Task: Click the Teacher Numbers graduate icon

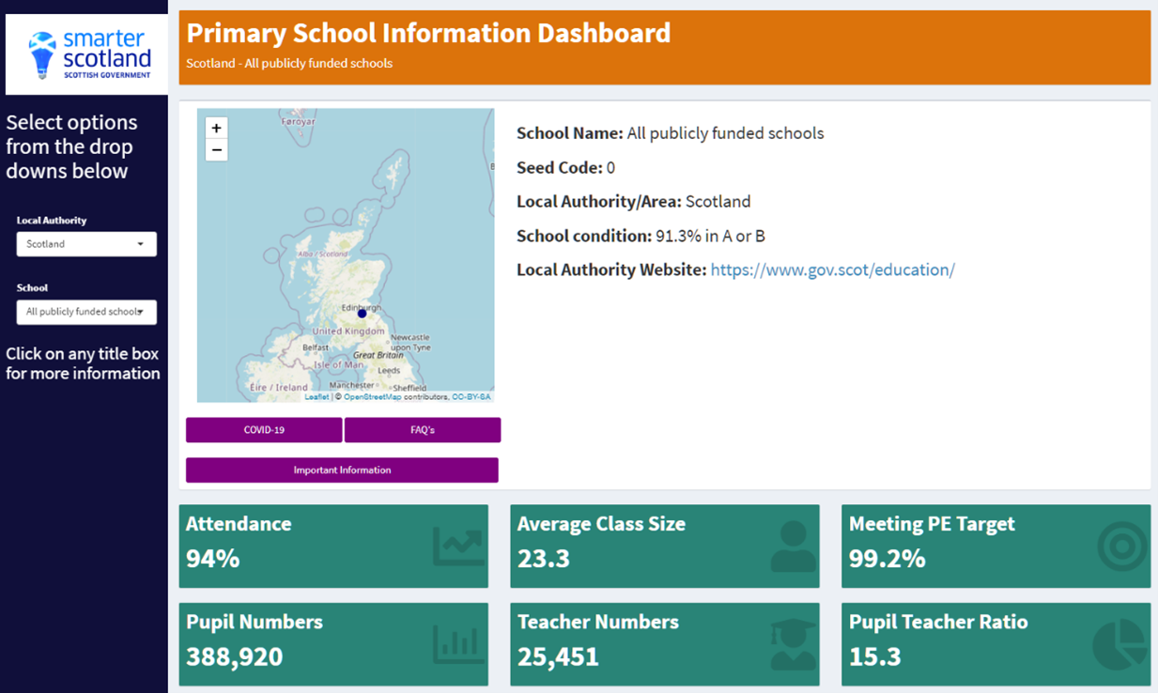Action: tap(793, 644)
